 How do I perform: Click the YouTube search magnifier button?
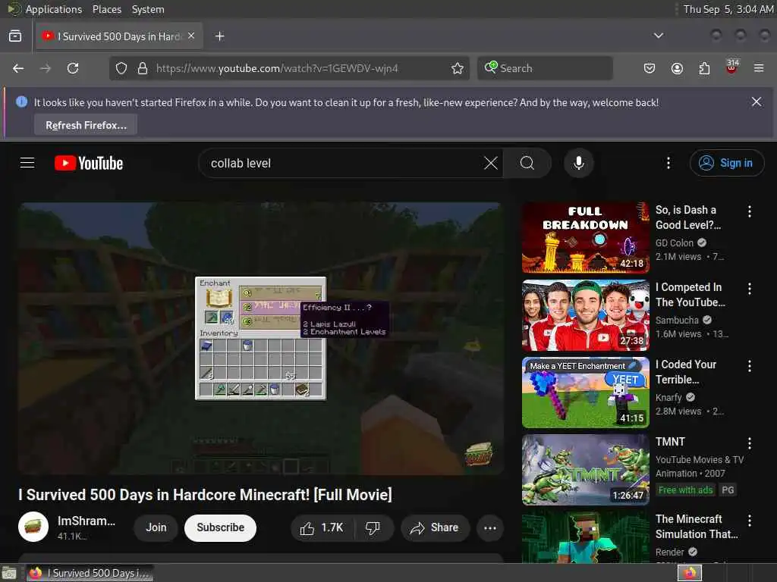coord(527,163)
